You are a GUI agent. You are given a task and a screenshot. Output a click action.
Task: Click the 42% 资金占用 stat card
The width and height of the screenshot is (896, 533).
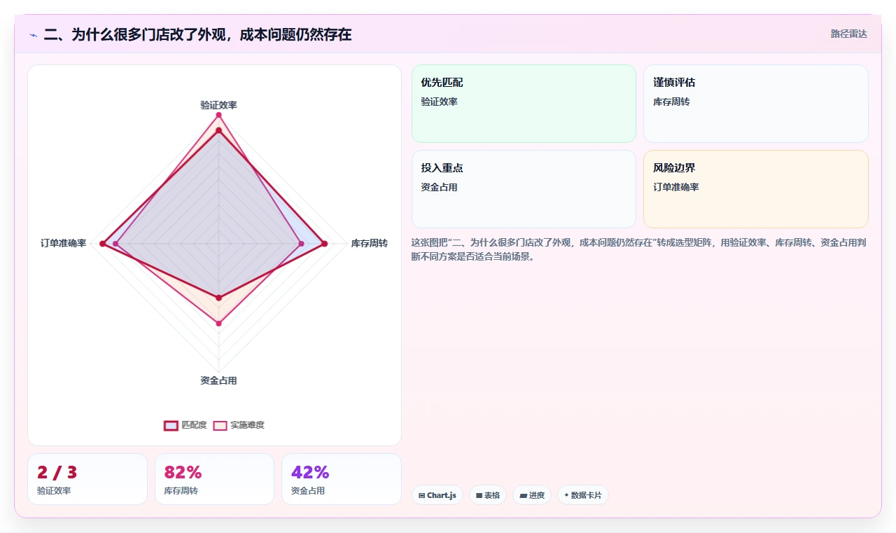342,479
